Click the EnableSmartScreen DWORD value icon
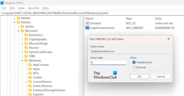 pyautogui.click(x=87, y=28)
